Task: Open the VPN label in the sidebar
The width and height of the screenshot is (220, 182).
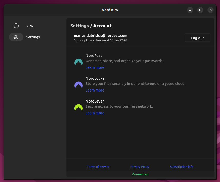Action: click(x=30, y=26)
